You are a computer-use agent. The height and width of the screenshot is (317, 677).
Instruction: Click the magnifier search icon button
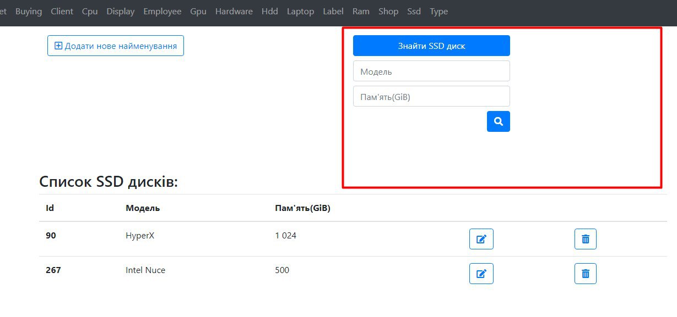point(498,121)
